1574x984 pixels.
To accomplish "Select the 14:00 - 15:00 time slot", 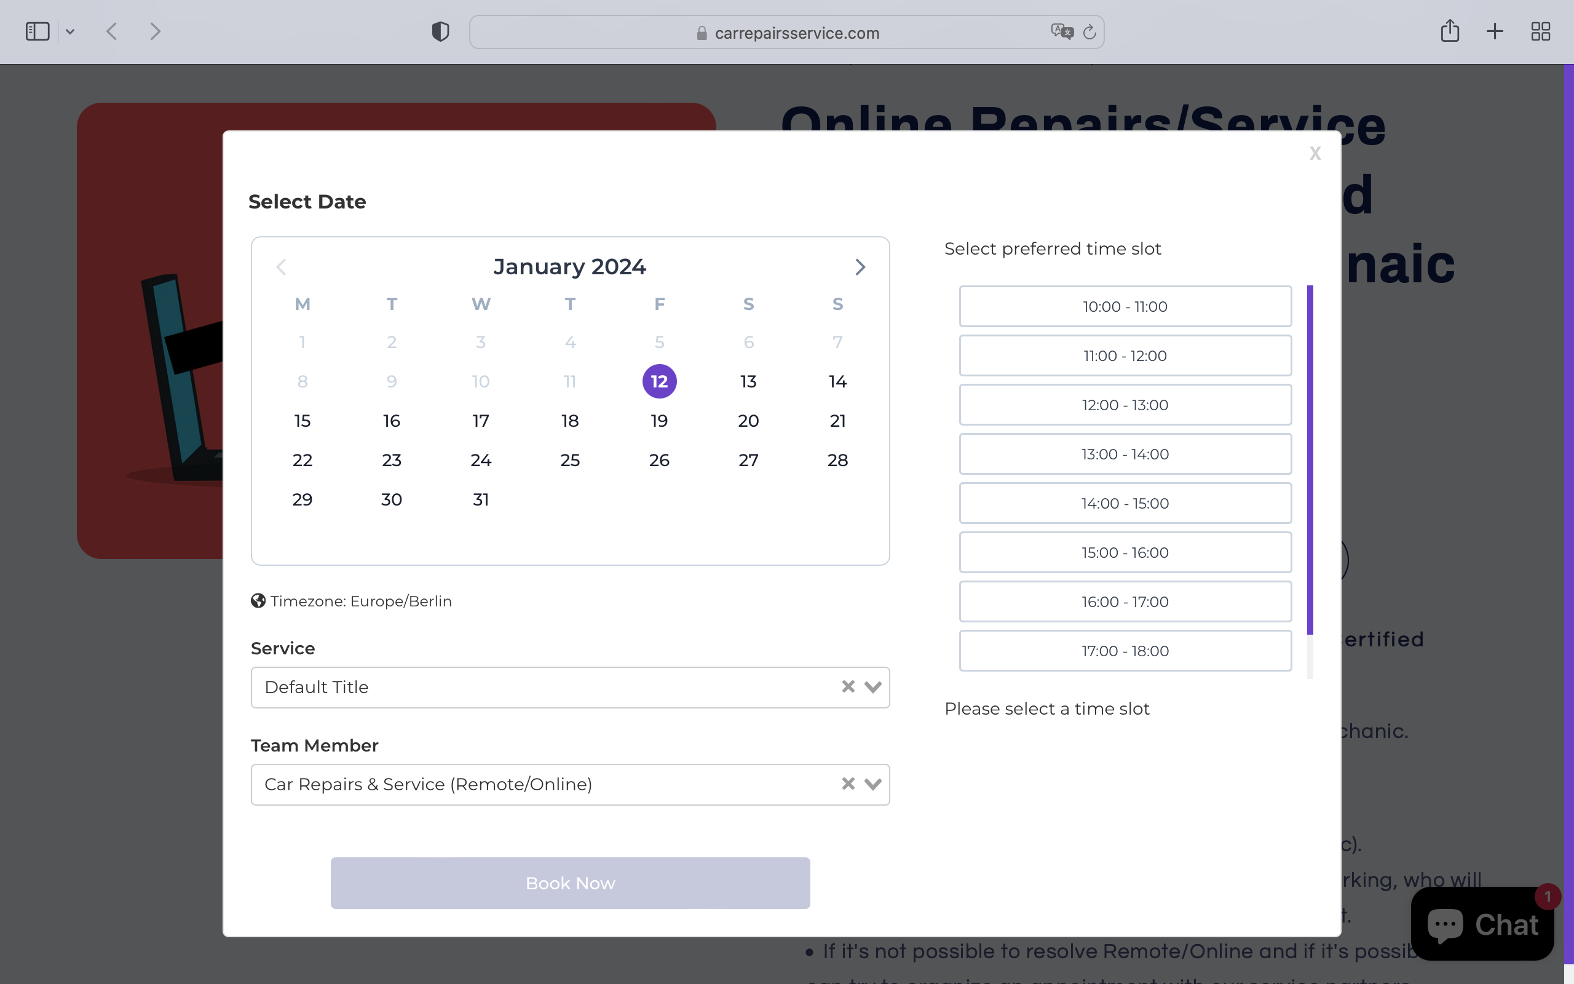I will [x=1125, y=503].
